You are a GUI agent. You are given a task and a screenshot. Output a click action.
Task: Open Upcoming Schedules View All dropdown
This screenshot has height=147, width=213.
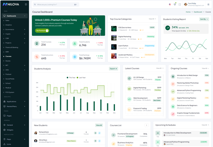pos(205,125)
